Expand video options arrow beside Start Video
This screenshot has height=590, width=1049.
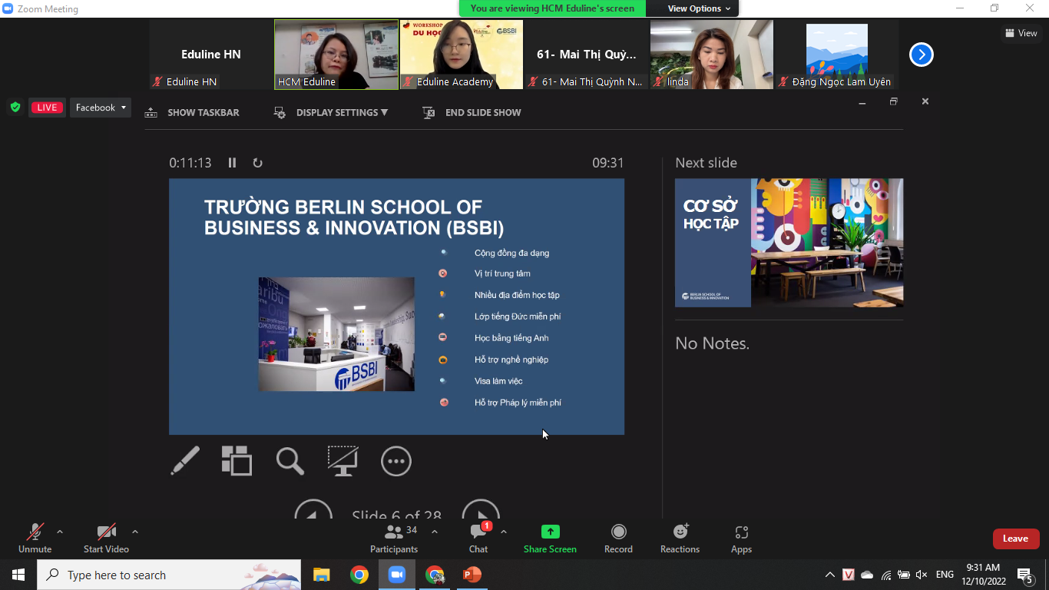pos(135,532)
